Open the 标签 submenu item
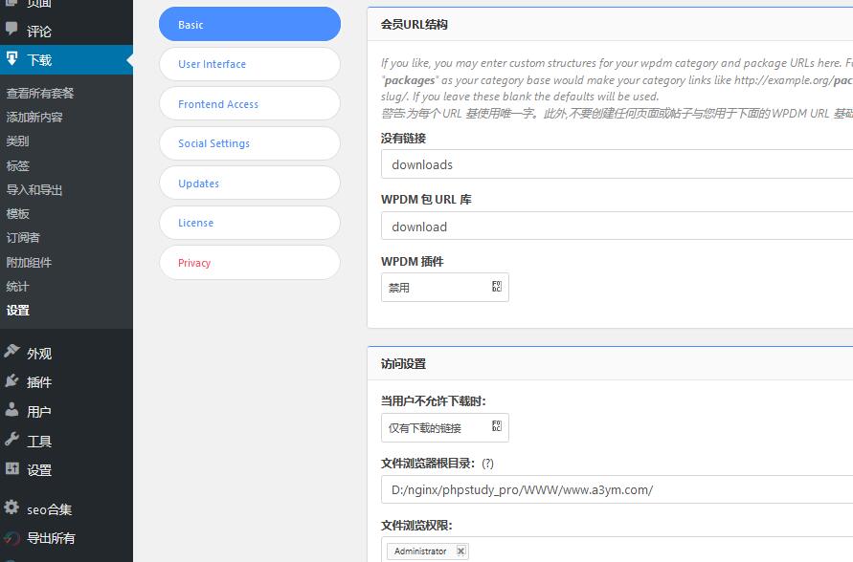This screenshot has width=853, height=562. (17, 165)
